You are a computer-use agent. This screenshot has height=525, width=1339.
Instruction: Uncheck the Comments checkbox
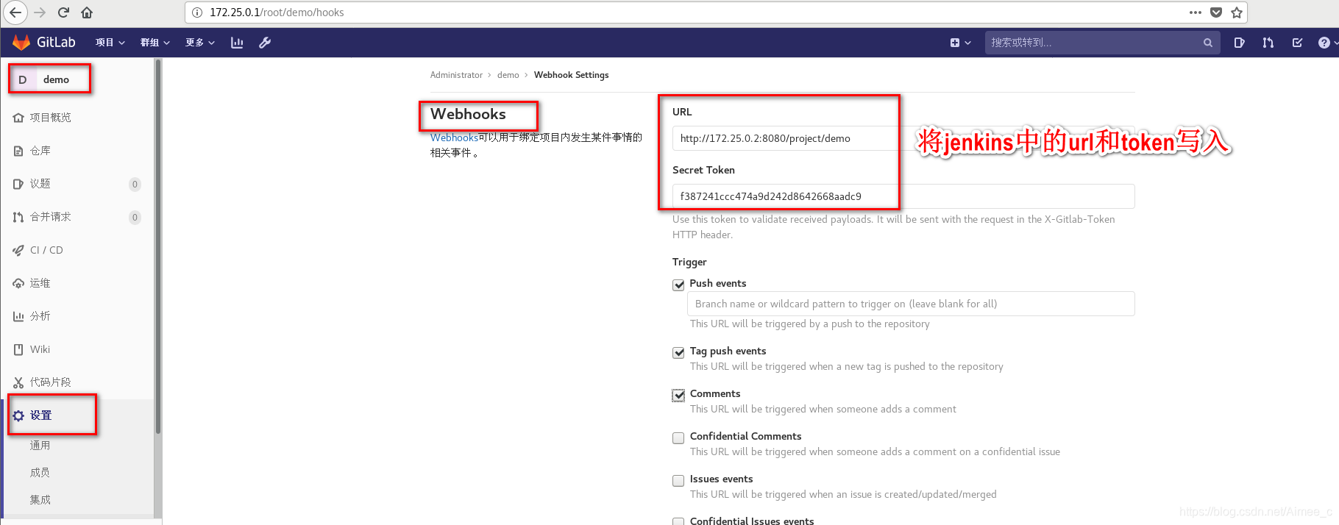tap(678, 395)
